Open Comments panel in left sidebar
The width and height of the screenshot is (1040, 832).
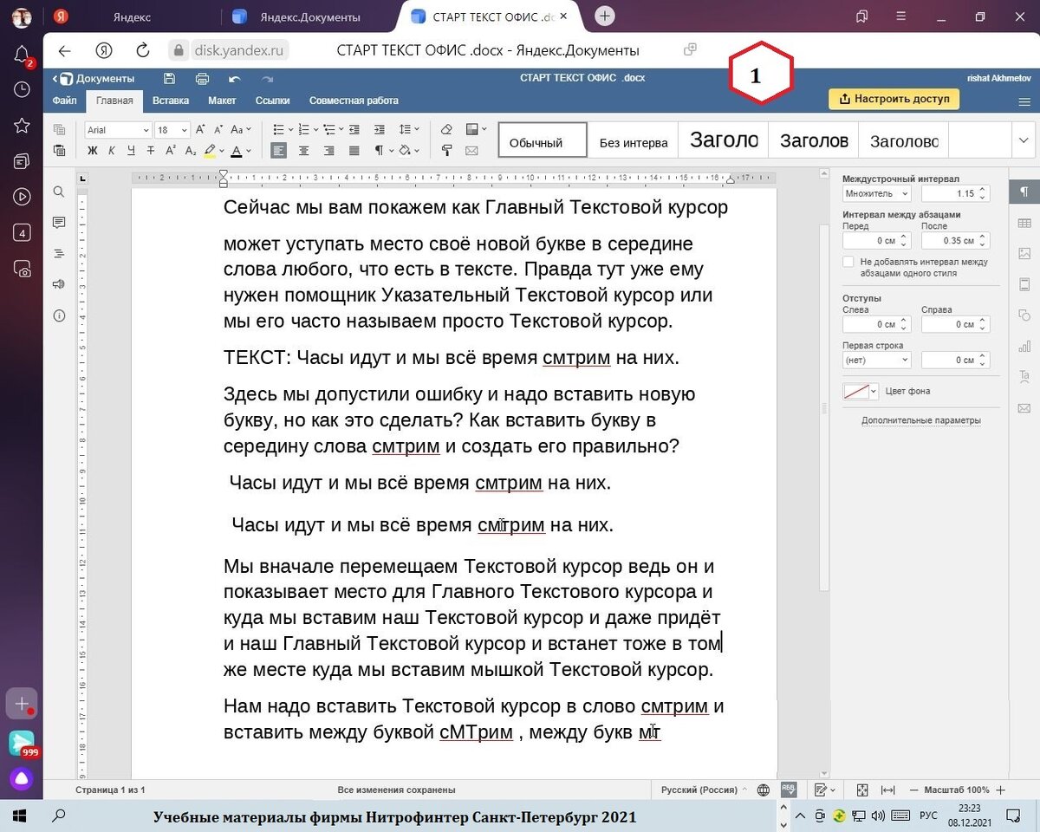(59, 223)
